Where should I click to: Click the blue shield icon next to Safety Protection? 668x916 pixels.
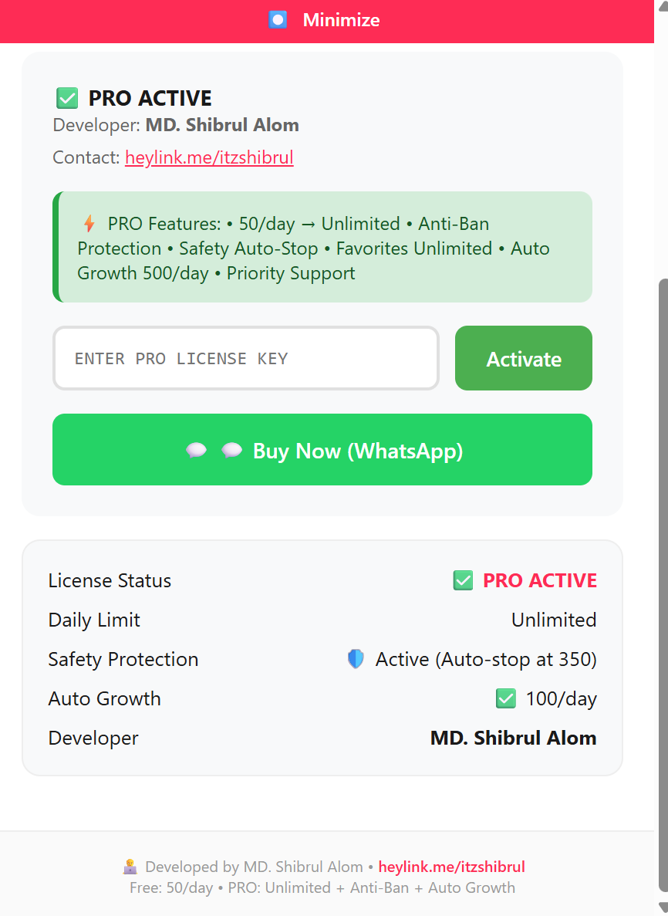356,659
